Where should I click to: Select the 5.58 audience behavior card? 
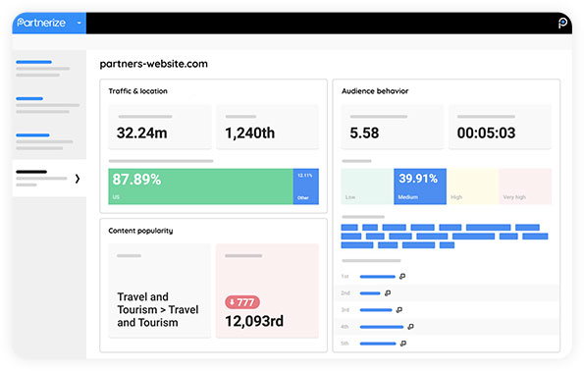pos(393,127)
